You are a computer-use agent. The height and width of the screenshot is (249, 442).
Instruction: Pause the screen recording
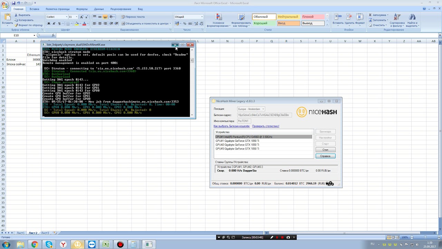(x=277, y=237)
